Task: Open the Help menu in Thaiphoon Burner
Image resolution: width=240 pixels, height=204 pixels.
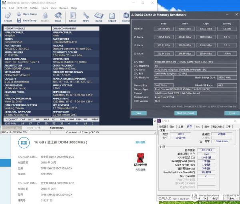Action: (x=74, y=8)
